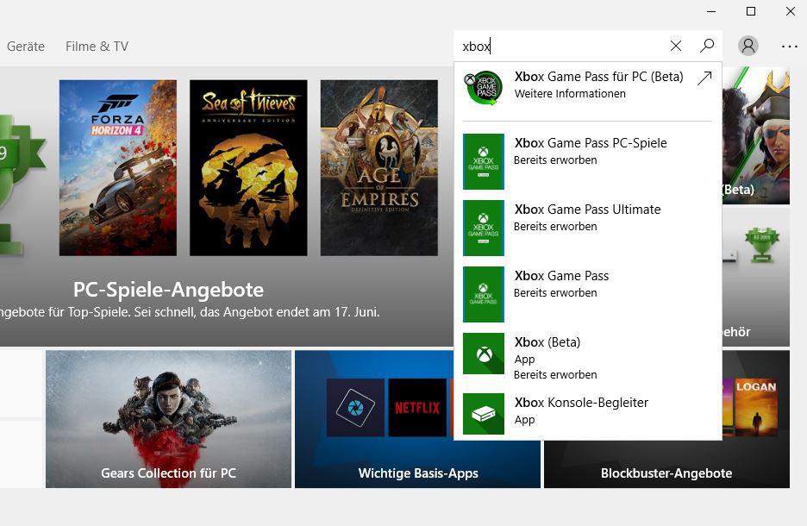Click the PC-Spiele-Angebote headline
This screenshot has height=526, width=807.
point(168,290)
